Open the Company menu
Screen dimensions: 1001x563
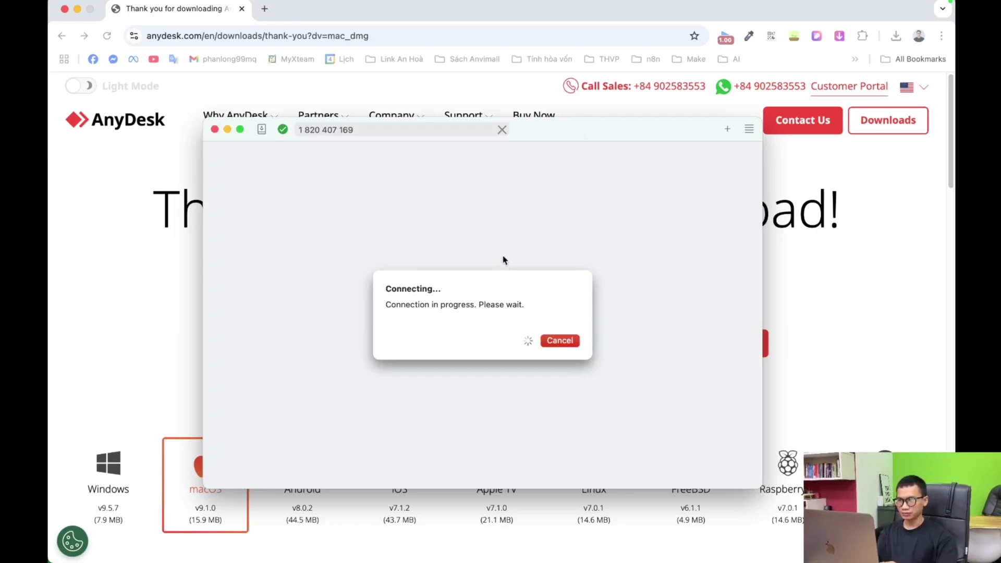396,115
